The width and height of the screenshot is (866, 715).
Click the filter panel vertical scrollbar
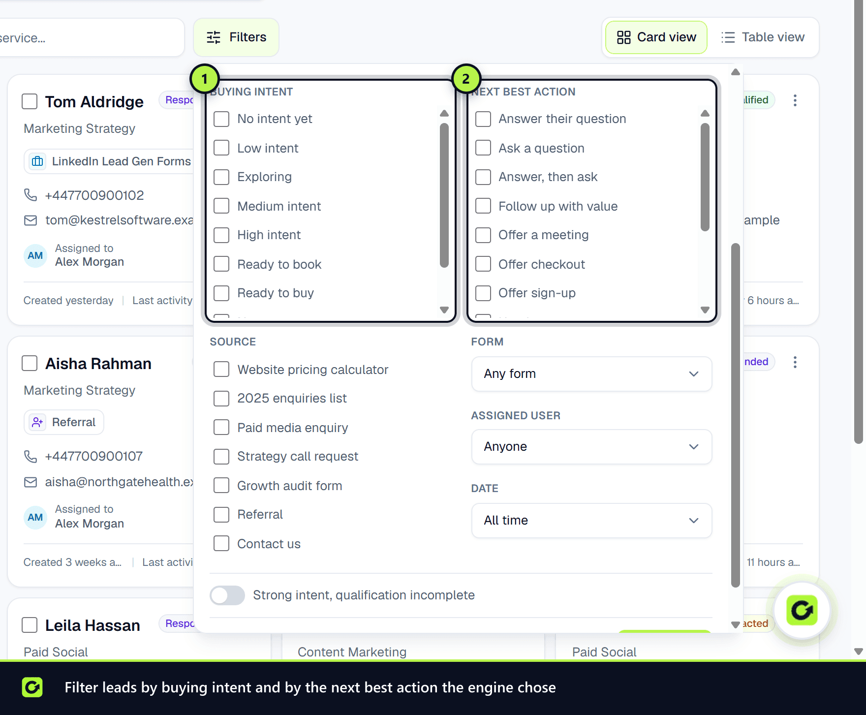(x=736, y=415)
